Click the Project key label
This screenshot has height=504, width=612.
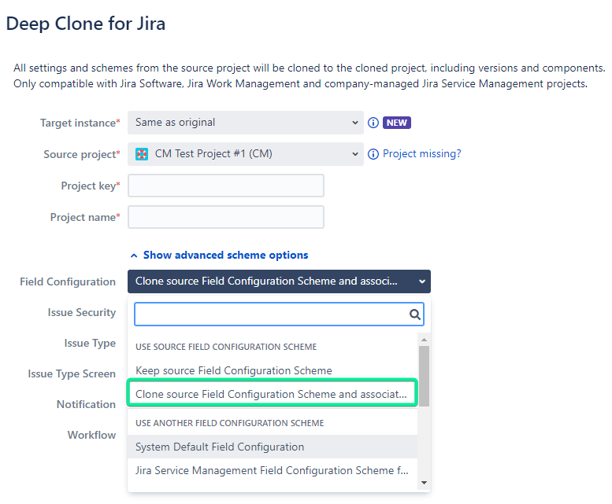point(91,186)
